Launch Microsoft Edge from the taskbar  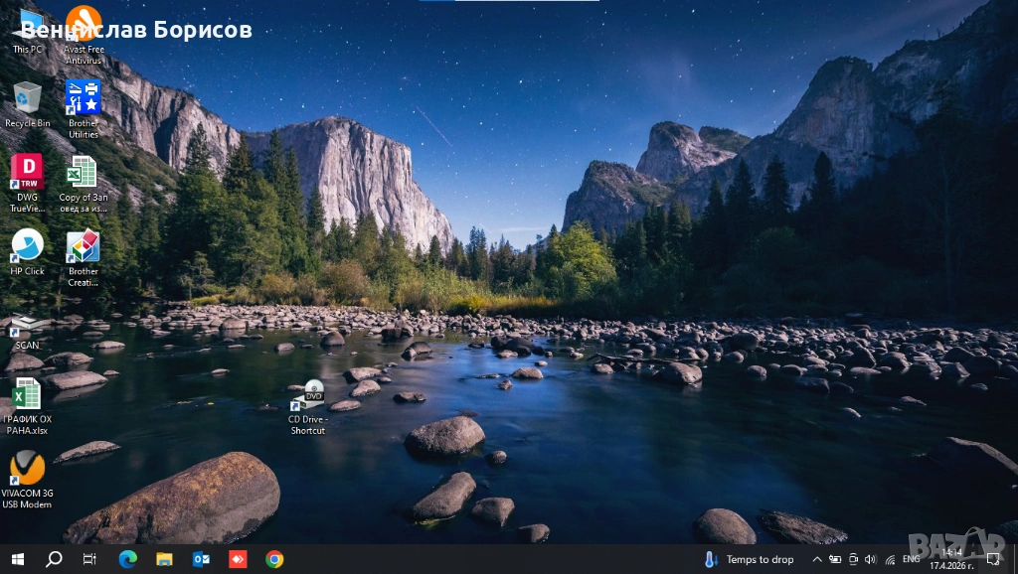(x=127, y=559)
